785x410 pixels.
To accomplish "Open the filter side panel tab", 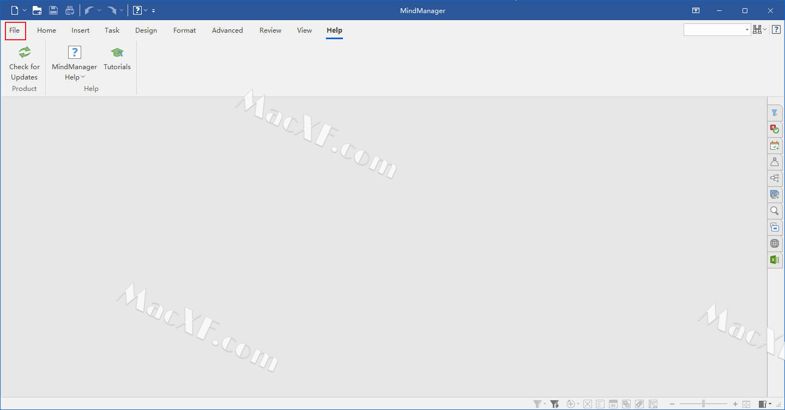I will (x=775, y=113).
